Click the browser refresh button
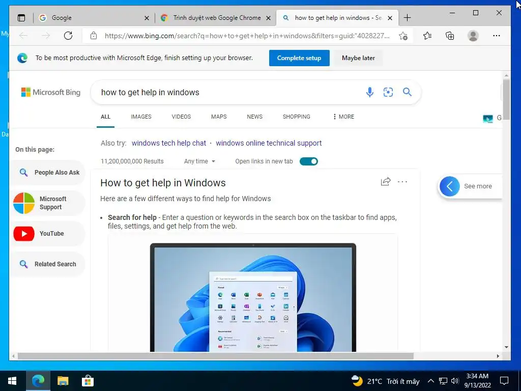This screenshot has height=391, width=521. pos(68,36)
